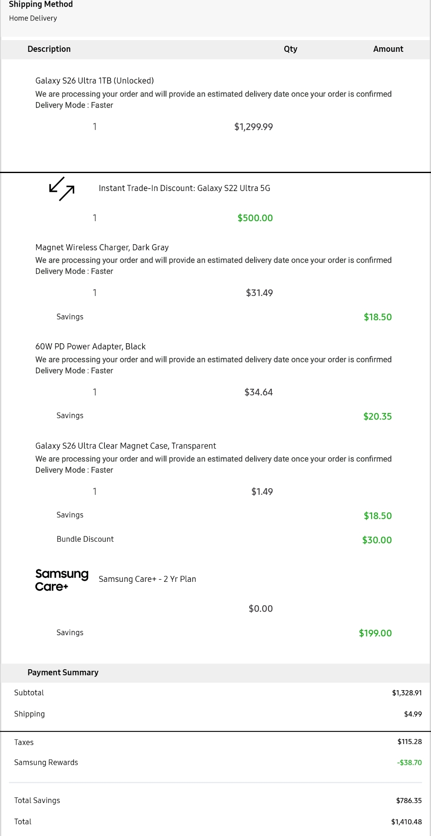Click the $1,299.99 phone price
431x836 pixels.
click(253, 127)
